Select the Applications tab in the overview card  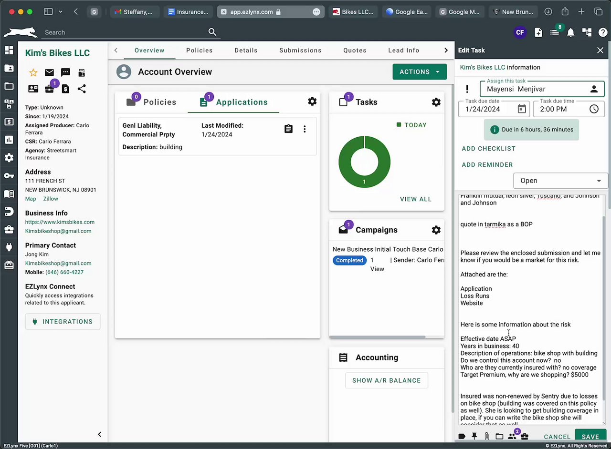click(233, 102)
